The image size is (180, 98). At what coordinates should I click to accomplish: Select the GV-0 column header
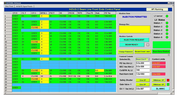coord(16,13)
